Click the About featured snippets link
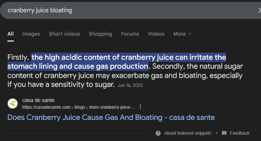 [x=188, y=133]
